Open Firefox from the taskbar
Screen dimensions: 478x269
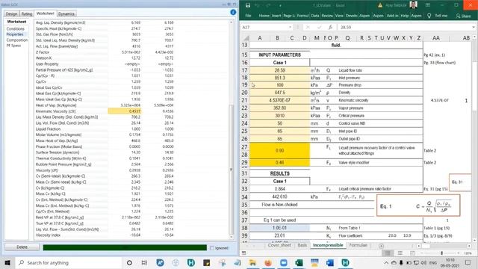(268, 262)
